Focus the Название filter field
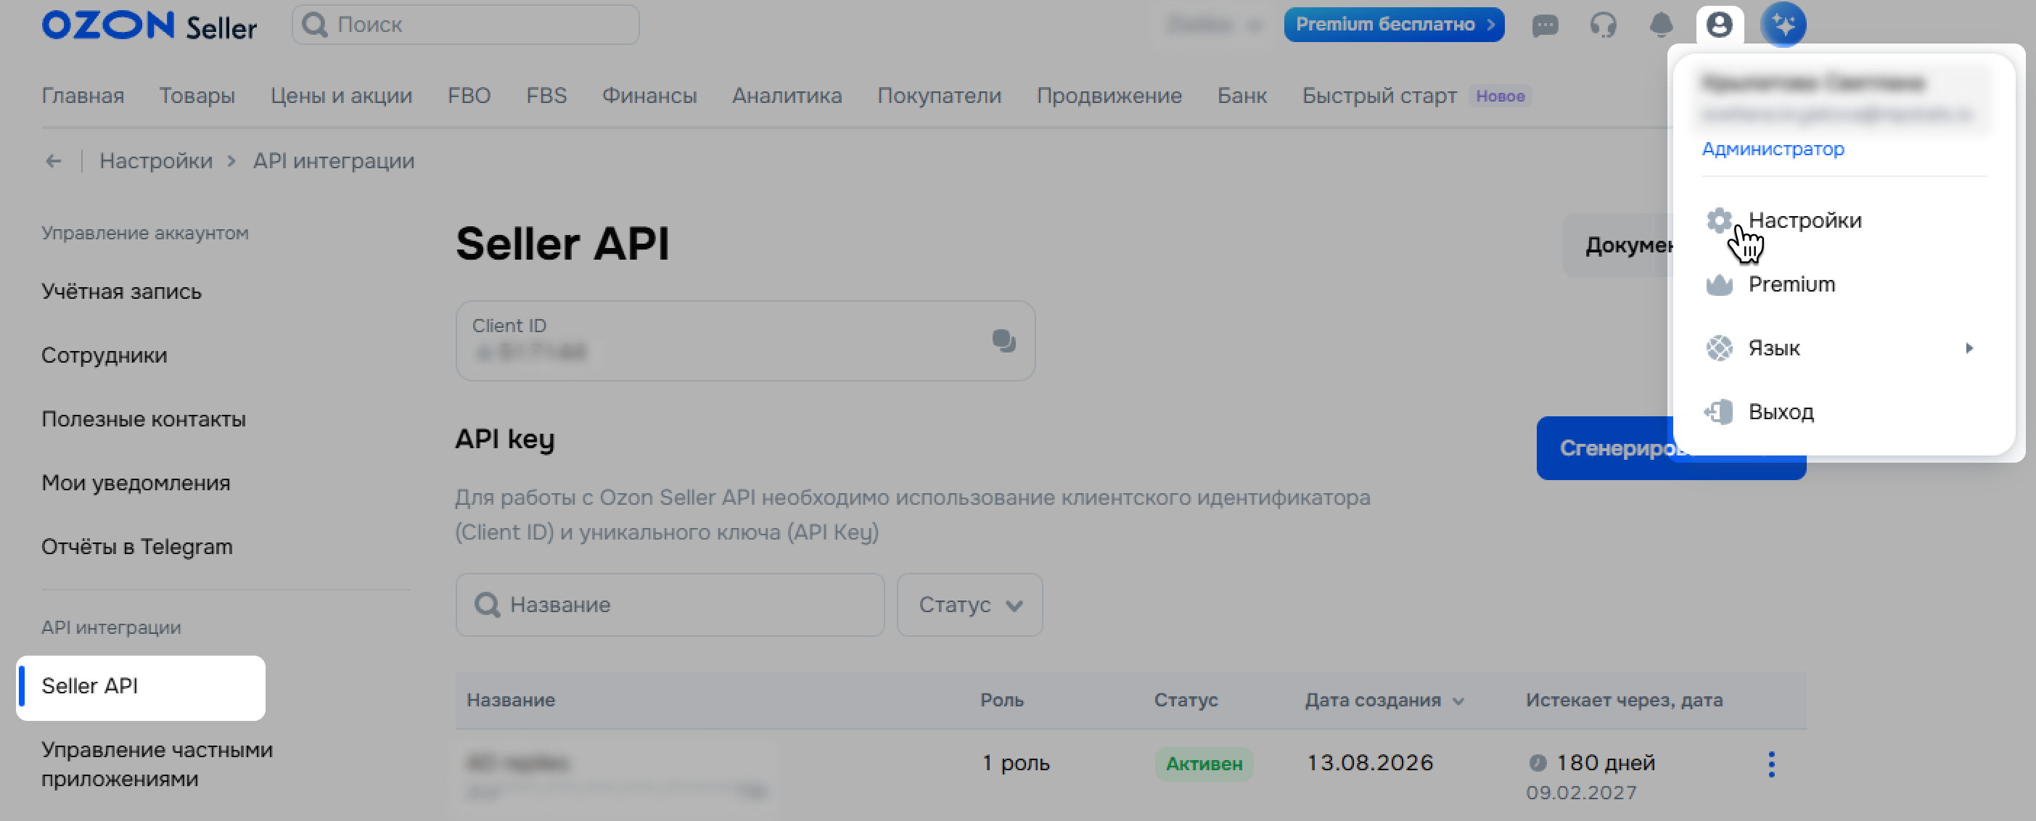The width and height of the screenshot is (2036, 821). [x=670, y=606]
